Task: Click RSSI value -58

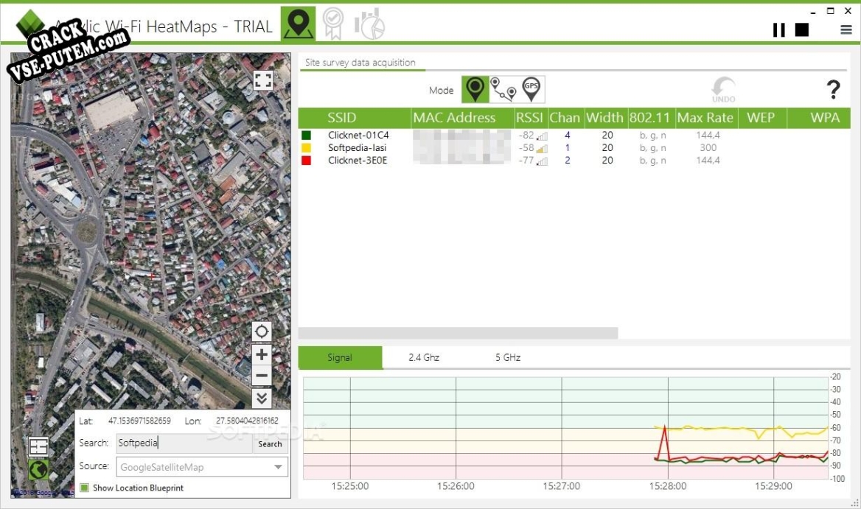Action: click(526, 147)
